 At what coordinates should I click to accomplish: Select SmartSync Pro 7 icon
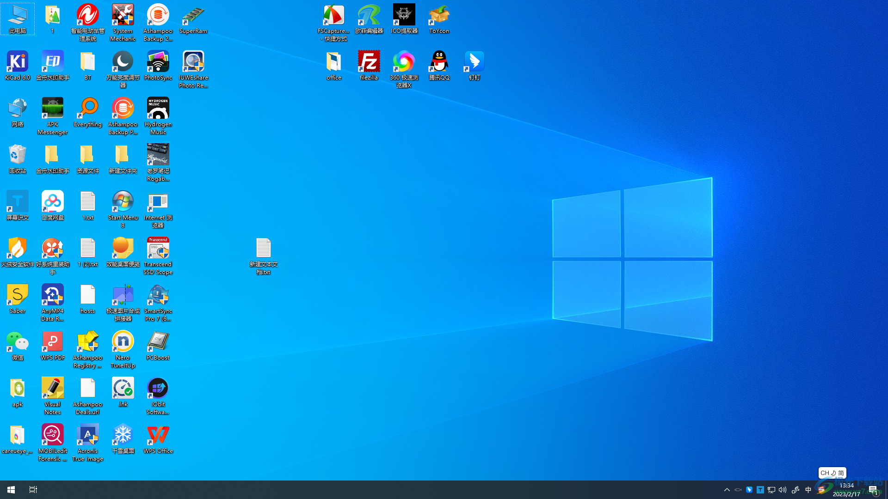158,303
